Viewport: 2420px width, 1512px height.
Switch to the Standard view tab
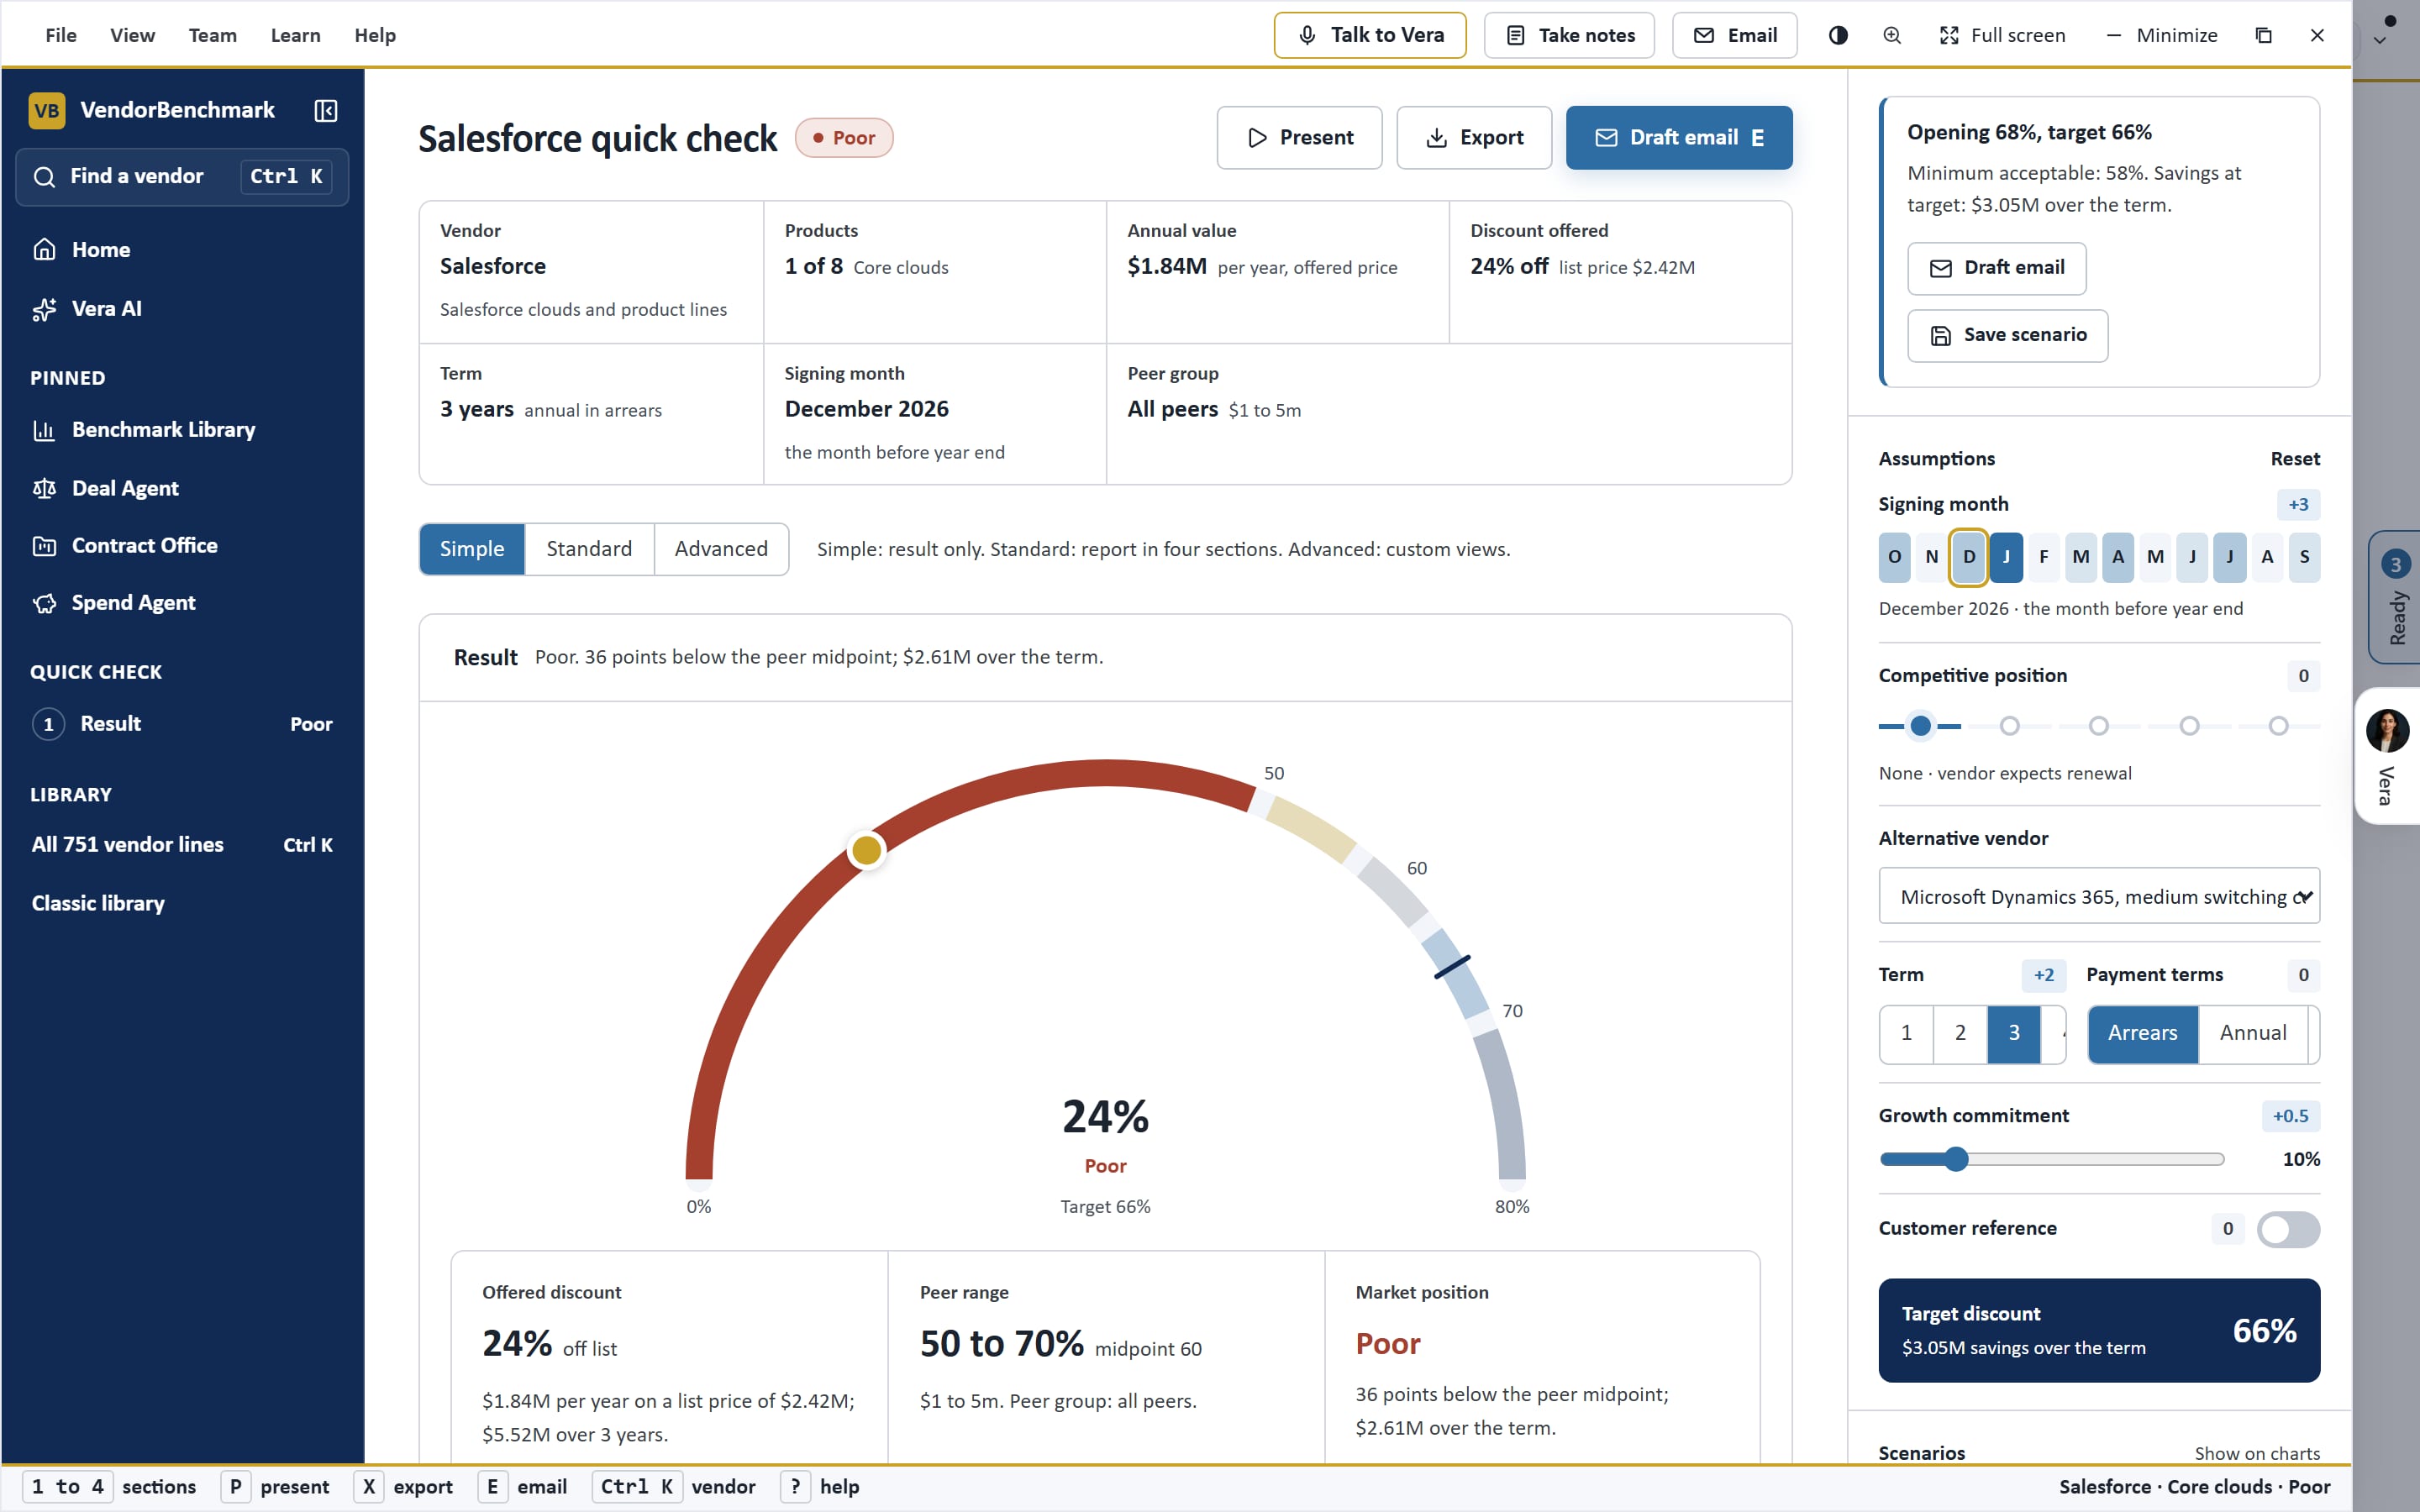tap(589, 549)
